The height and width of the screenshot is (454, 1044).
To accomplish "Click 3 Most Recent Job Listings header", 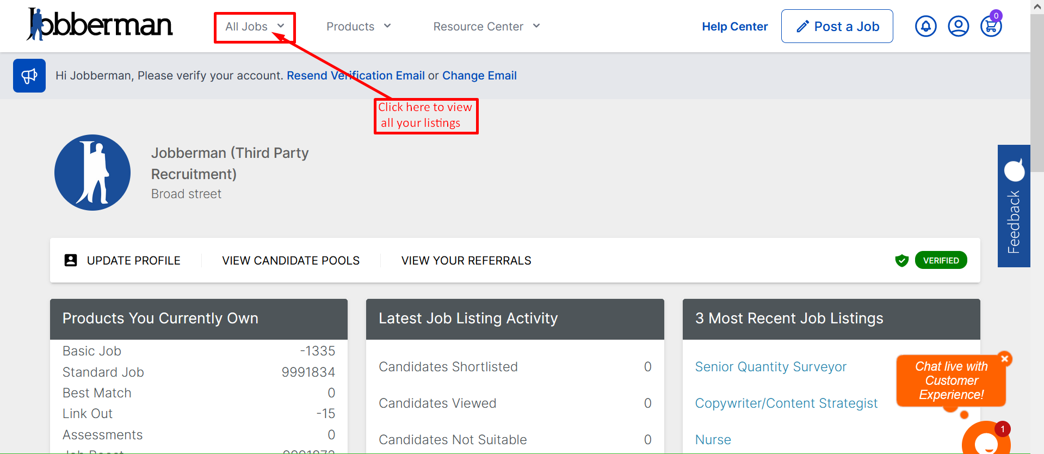I will pos(831,319).
